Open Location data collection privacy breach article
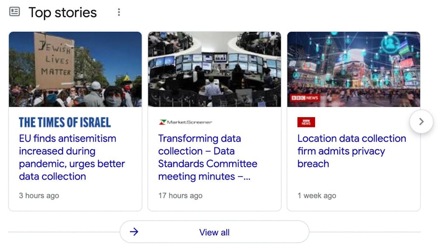This screenshot has height=252, width=448. (x=351, y=151)
